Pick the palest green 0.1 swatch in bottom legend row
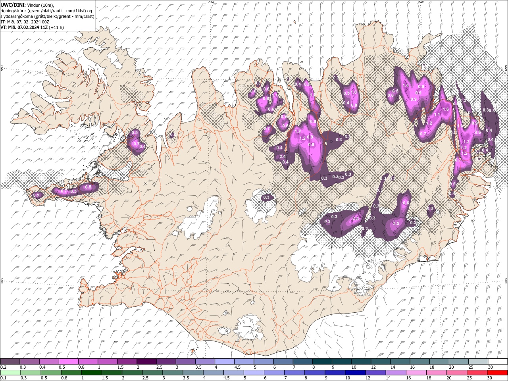The image size is (508, 381). [x=10, y=372]
